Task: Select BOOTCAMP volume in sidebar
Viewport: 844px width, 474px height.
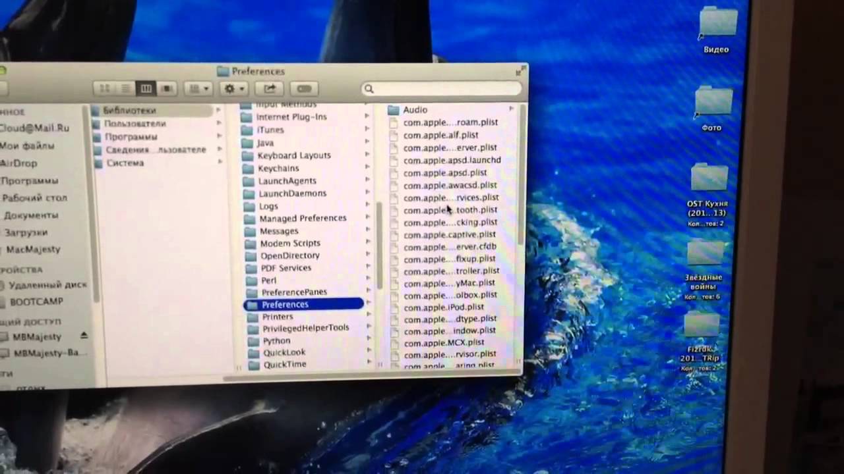Action: click(x=36, y=302)
